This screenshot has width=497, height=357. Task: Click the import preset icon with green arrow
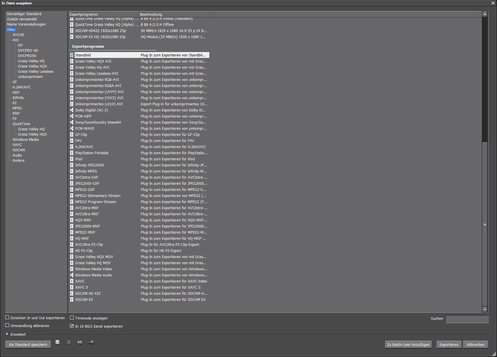click(80, 342)
